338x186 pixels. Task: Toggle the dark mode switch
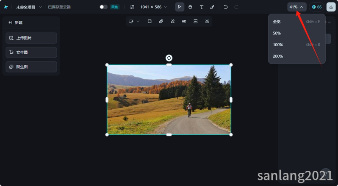103,7
